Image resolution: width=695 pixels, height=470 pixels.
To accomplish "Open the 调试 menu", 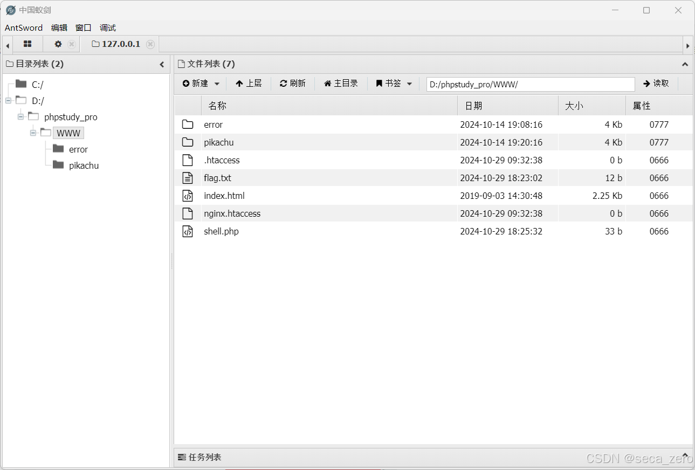I will tap(108, 28).
